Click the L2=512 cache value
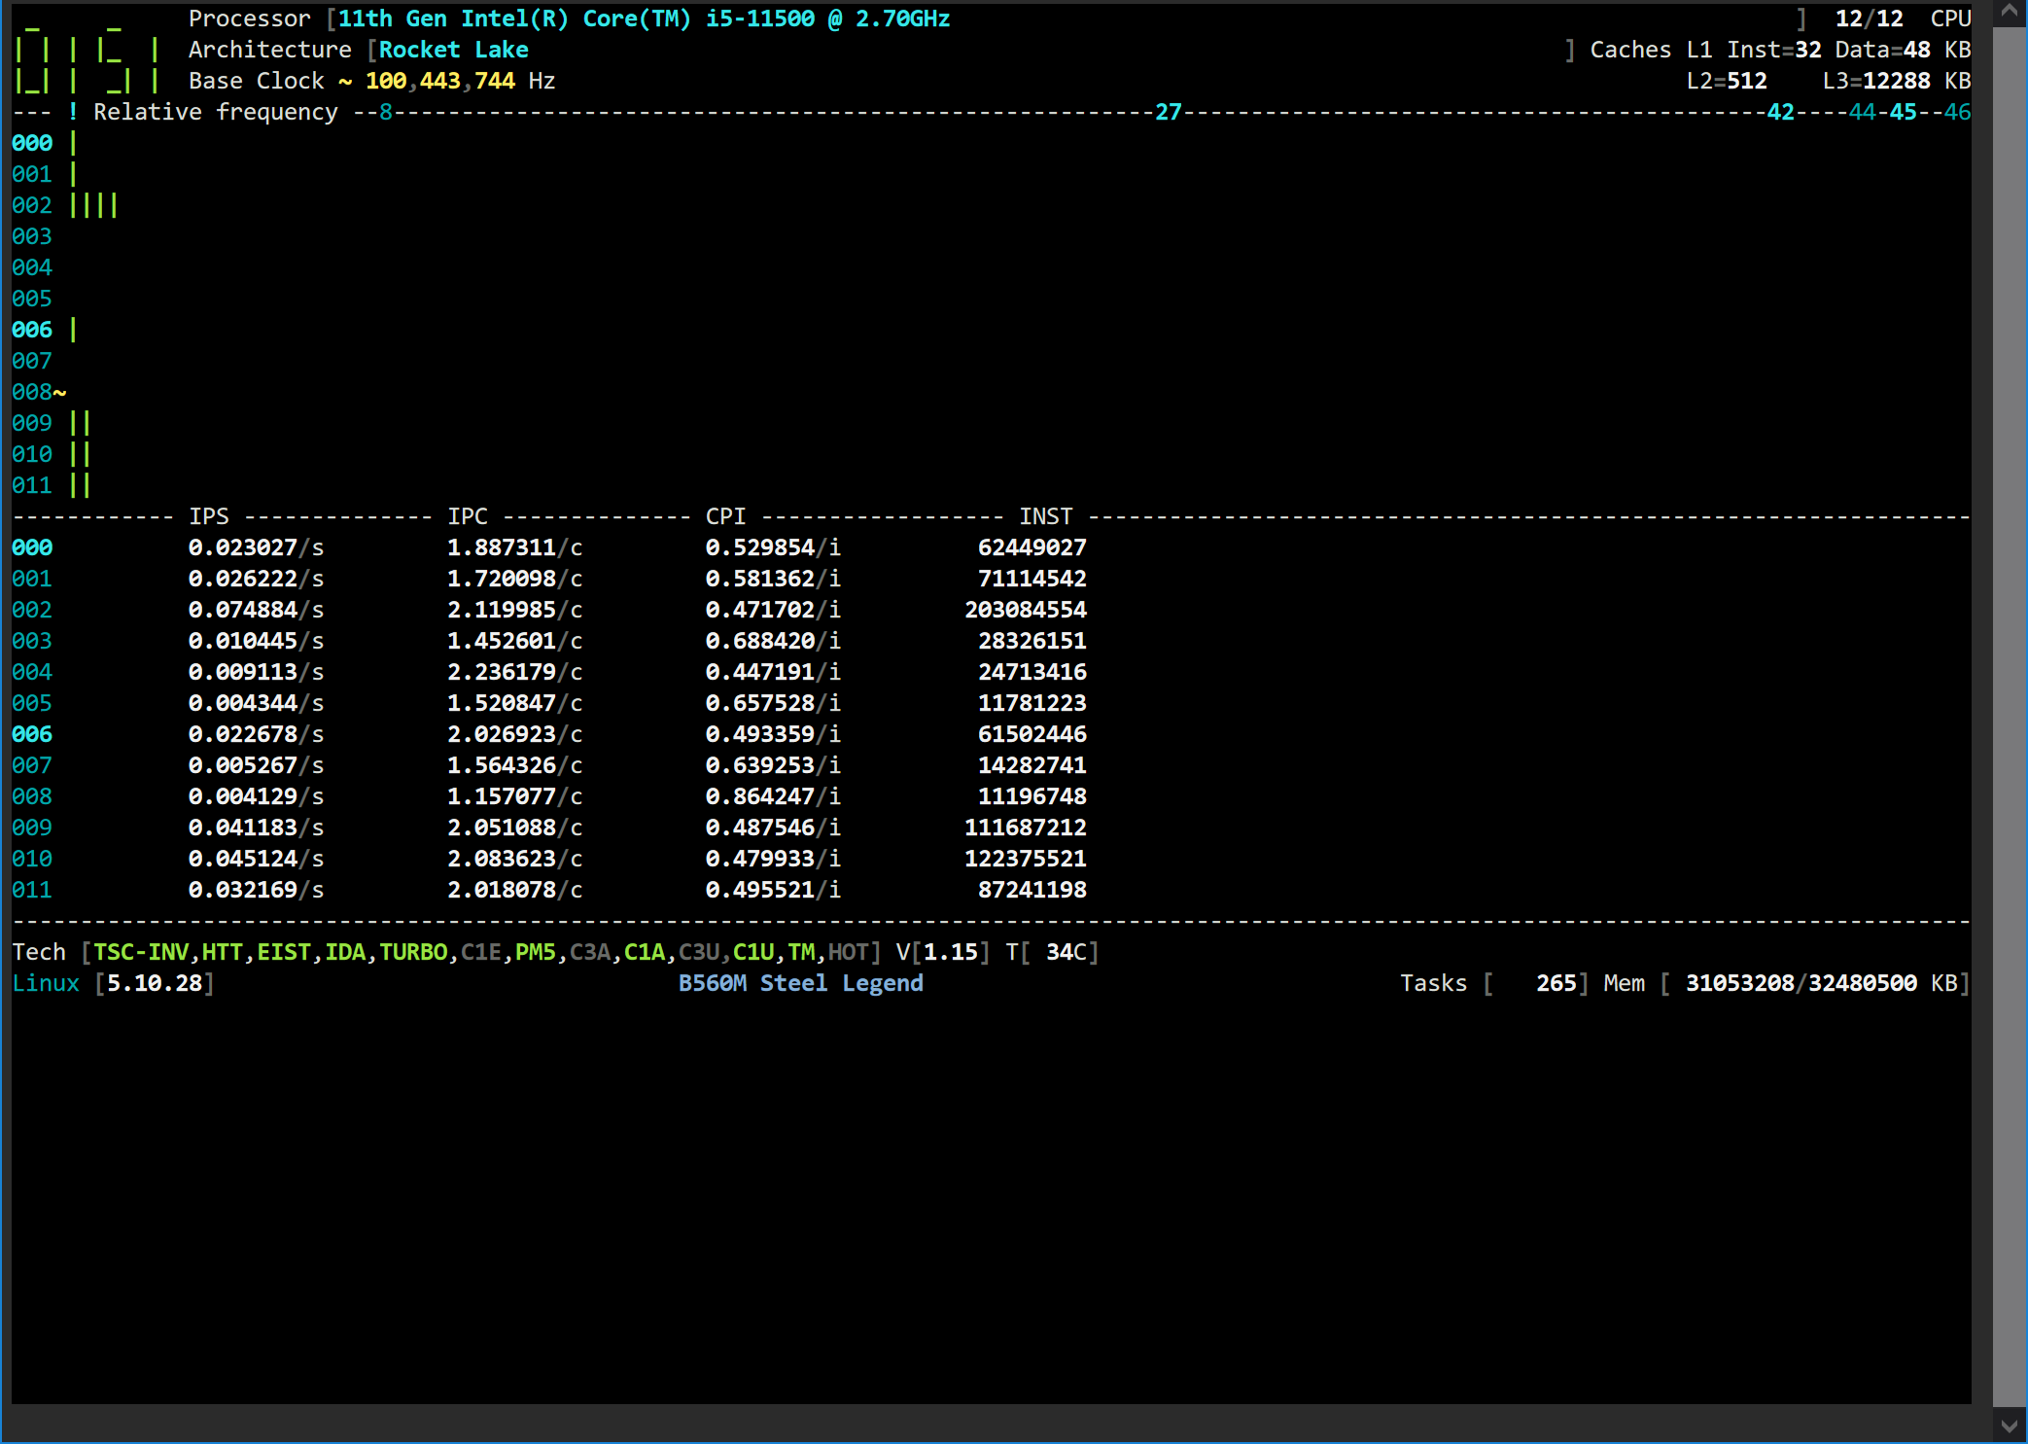This screenshot has height=1444, width=2028. (1727, 81)
